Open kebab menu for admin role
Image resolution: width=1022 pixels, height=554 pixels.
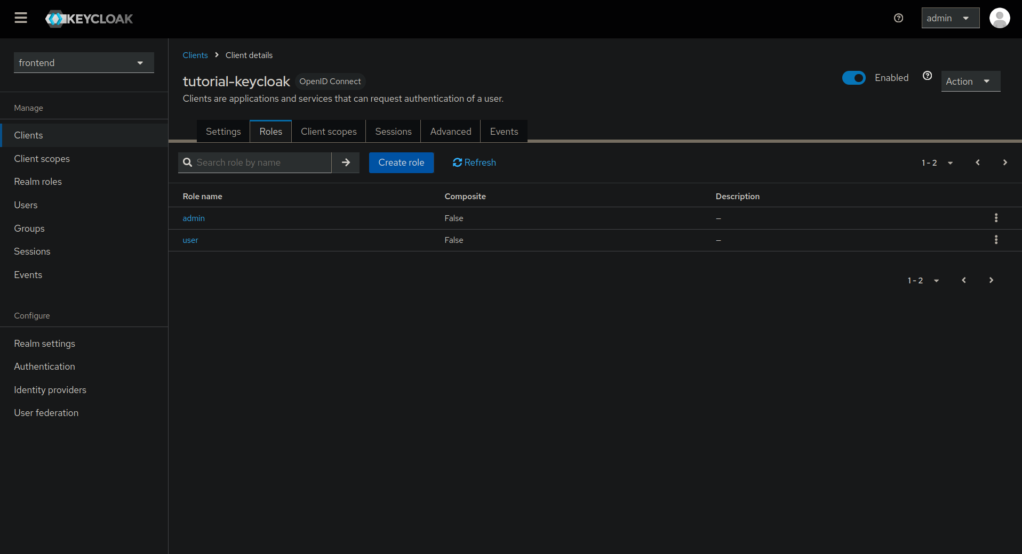(996, 218)
